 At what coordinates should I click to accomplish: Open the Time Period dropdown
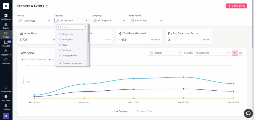click(146, 21)
